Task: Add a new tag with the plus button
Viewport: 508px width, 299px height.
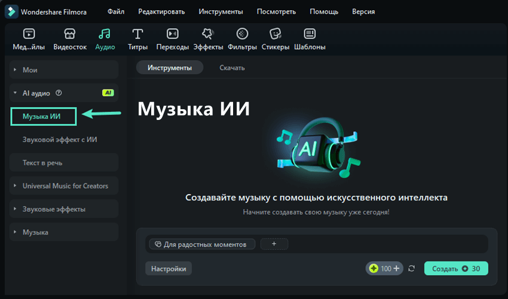Action: (274, 244)
